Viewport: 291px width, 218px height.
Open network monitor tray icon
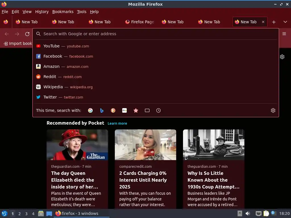[259, 213]
